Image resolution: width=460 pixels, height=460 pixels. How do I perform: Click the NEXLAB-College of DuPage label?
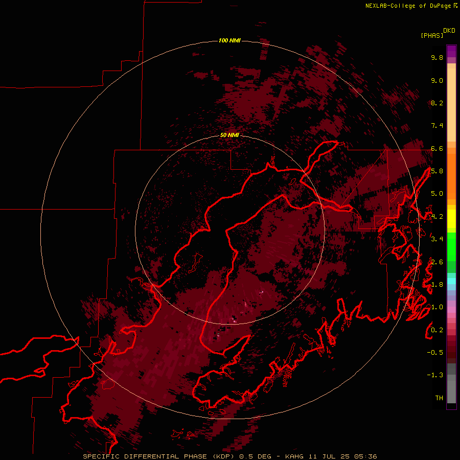[408, 6]
